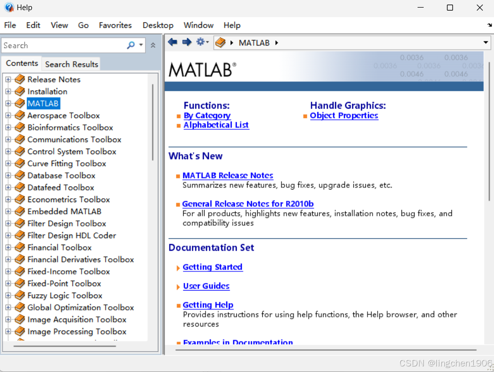This screenshot has height=372, width=494.
Task: Click the magnifier search icon
Action: point(131,45)
